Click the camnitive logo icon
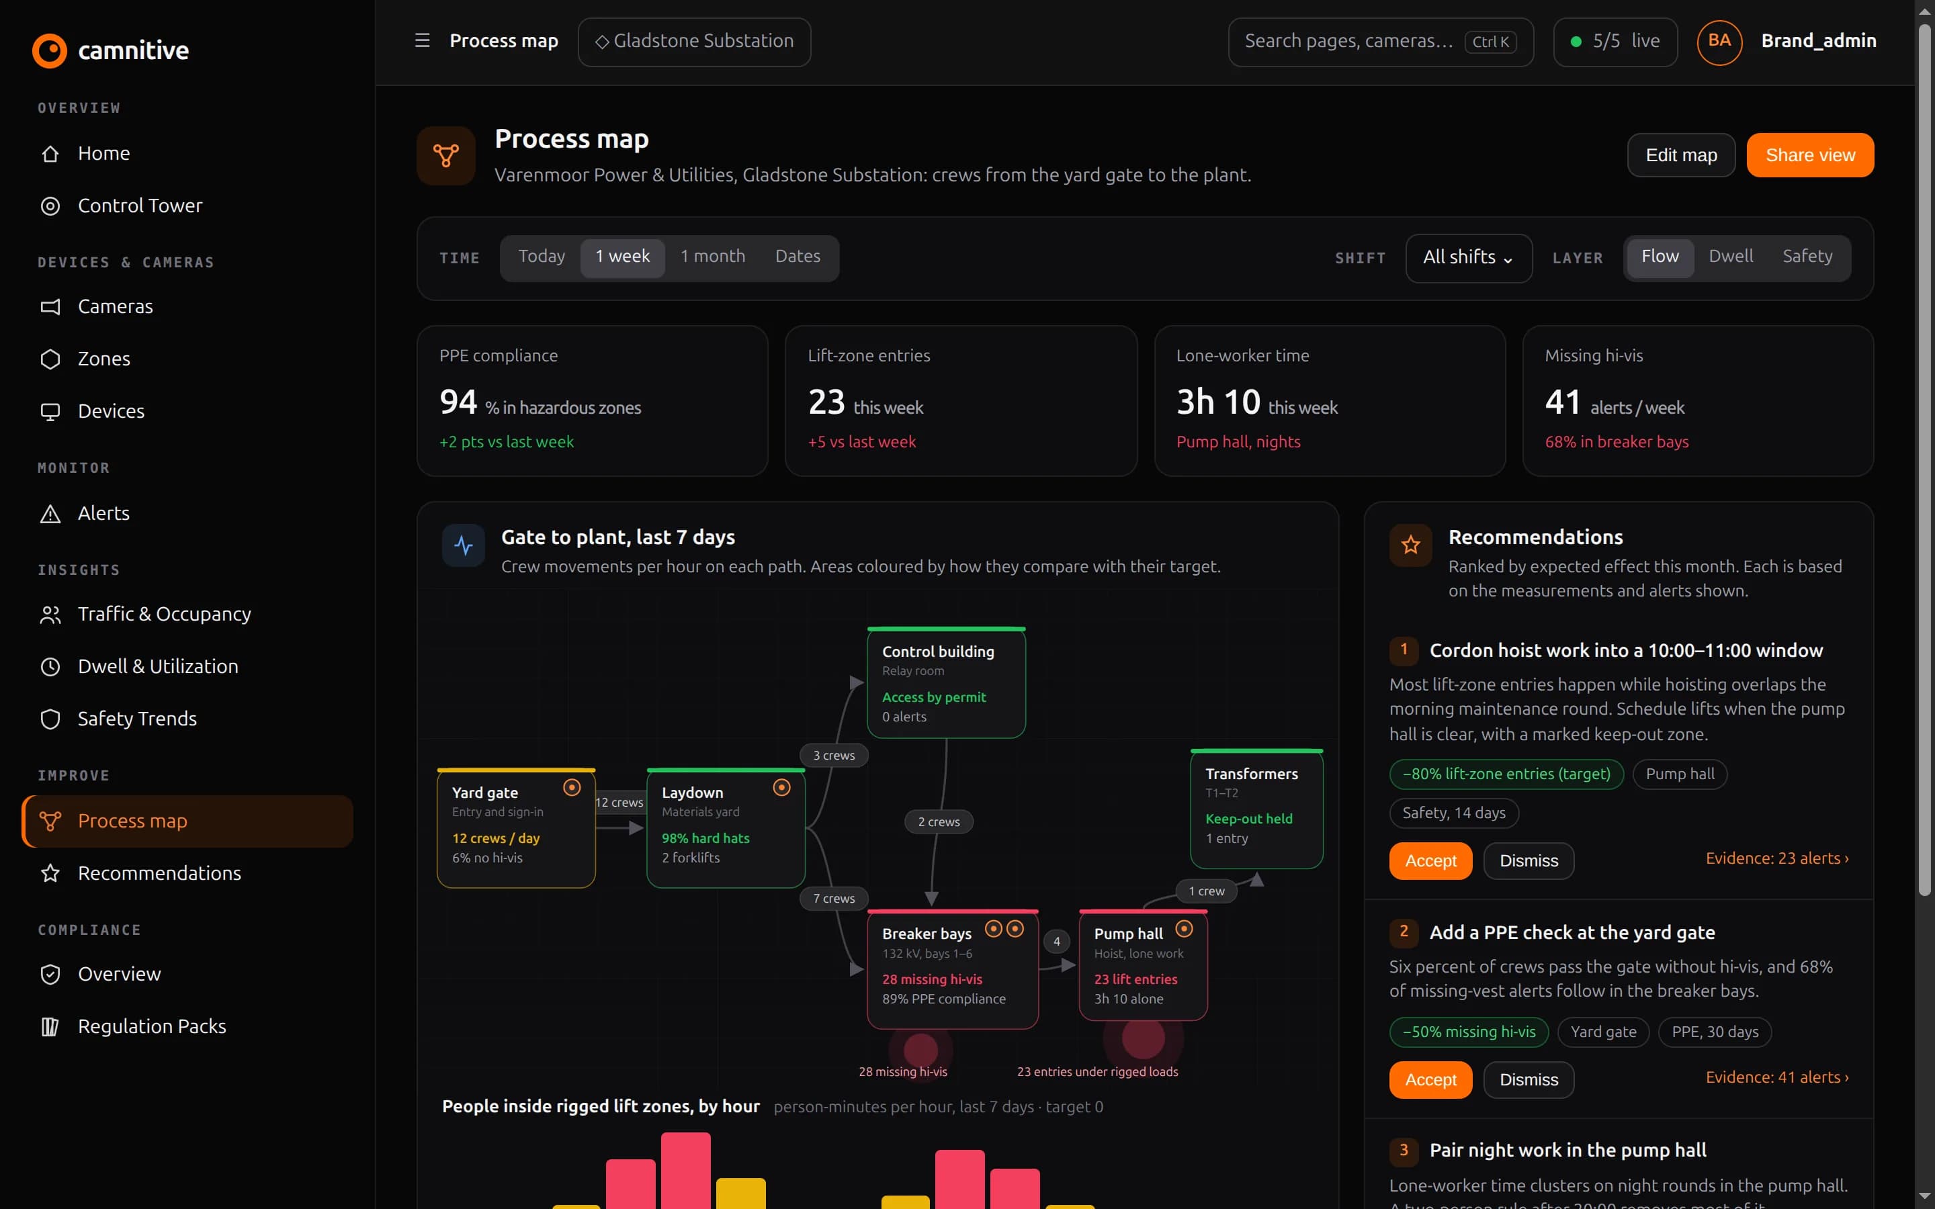 pos(50,50)
